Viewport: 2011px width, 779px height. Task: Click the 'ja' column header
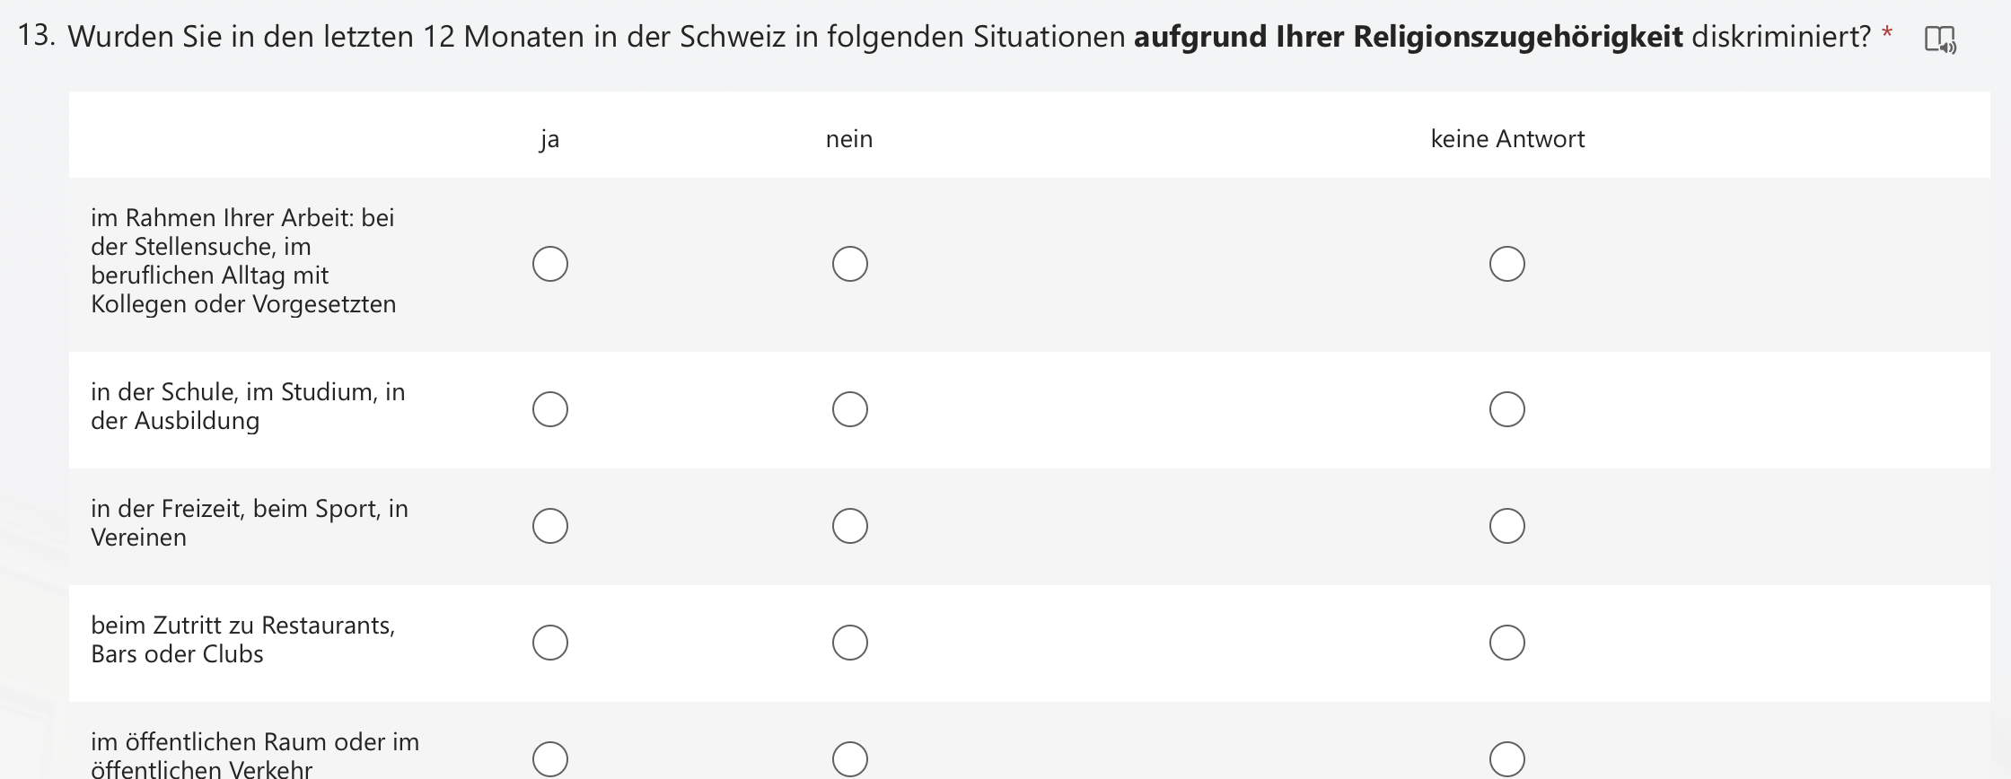point(549,139)
